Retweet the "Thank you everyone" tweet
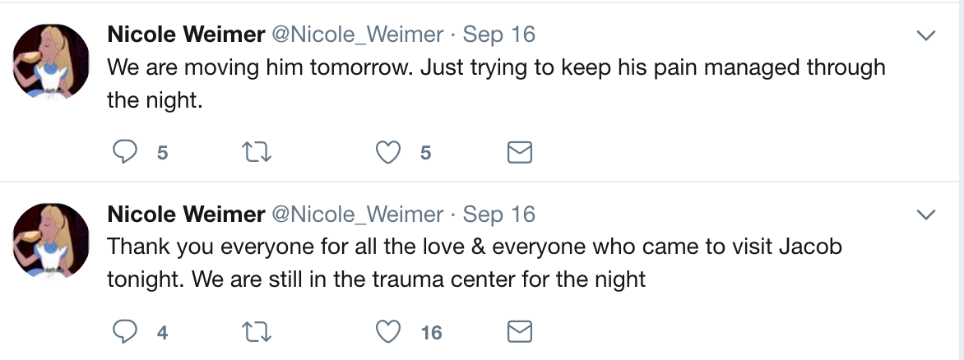 [x=259, y=331]
